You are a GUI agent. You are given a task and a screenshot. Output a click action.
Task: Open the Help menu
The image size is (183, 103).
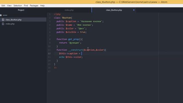point(42,6)
